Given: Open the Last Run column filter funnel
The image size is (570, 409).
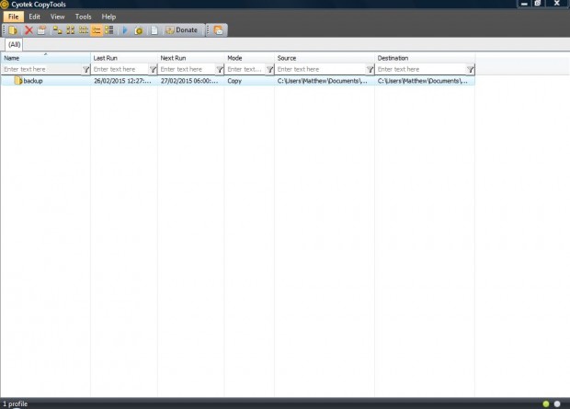Looking at the screenshot, I should pyautogui.click(x=153, y=70).
